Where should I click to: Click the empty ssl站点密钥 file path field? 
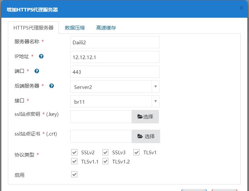pyautogui.click(x=101, y=117)
